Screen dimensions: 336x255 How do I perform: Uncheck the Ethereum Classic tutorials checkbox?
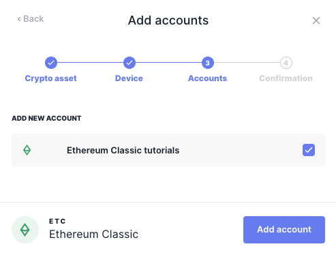(x=309, y=150)
